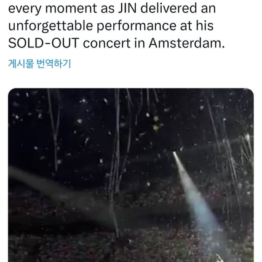Viewport: 262px width, 262px height.
Task: Click the word concert in the last line
Action: [x=106, y=43]
